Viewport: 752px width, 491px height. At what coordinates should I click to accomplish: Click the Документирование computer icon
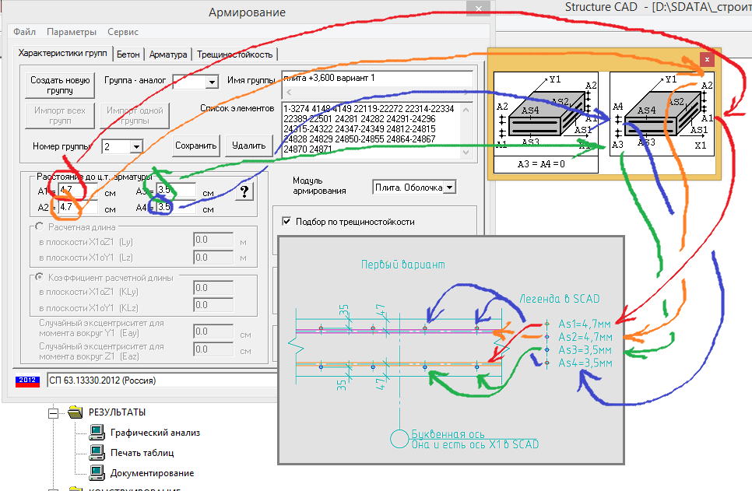point(97,473)
